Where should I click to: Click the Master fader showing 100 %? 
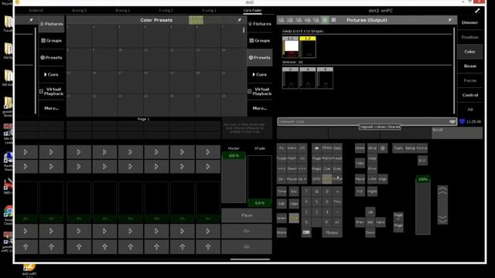click(234, 178)
